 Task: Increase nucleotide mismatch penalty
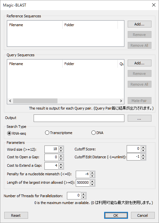92,173
